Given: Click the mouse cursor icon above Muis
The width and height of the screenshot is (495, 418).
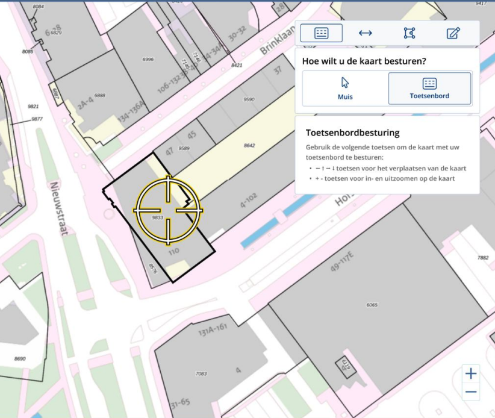Looking at the screenshot, I should [x=343, y=82].
